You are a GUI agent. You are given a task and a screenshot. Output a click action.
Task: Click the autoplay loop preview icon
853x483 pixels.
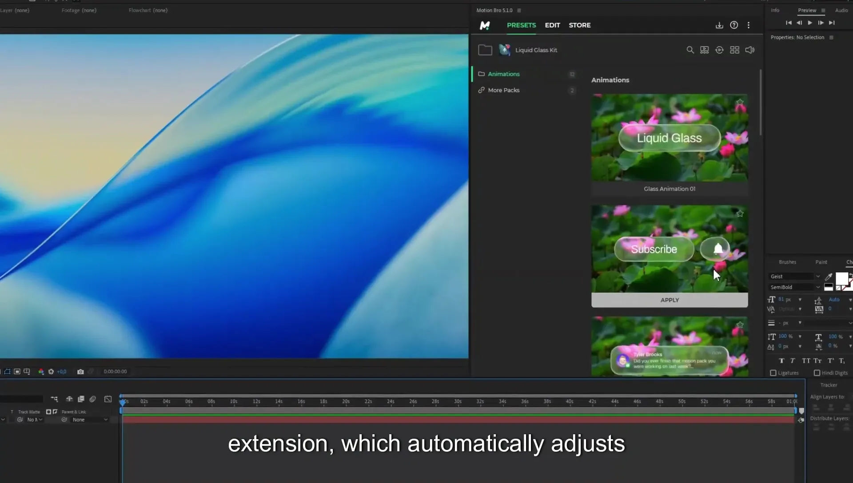coord(720,50)
